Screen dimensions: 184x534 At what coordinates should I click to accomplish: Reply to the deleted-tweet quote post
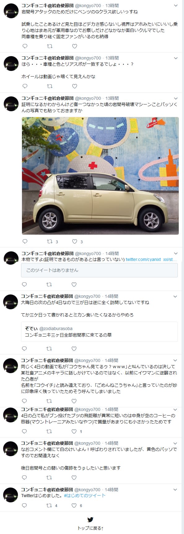coord(24,284)
